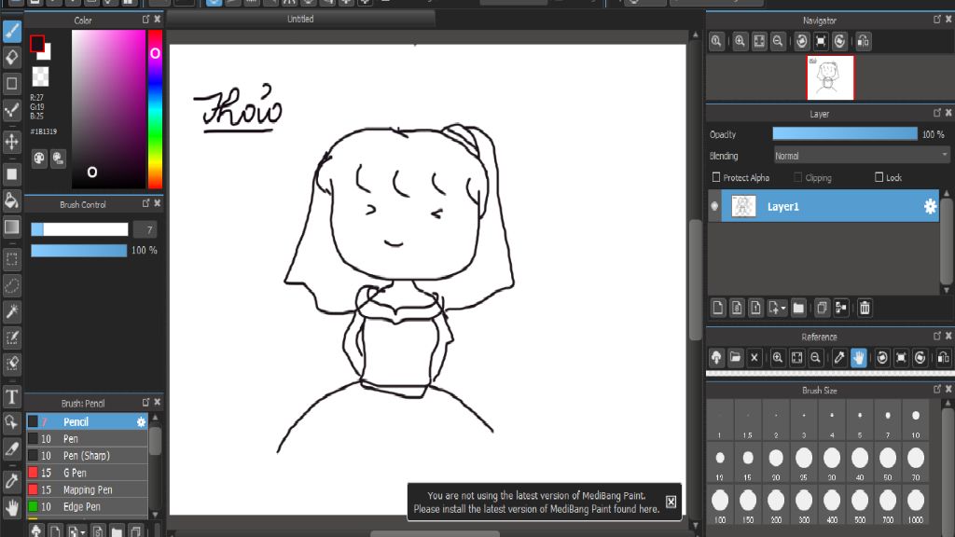
Task: Clear the reference image with X icon
Action: 754,357
